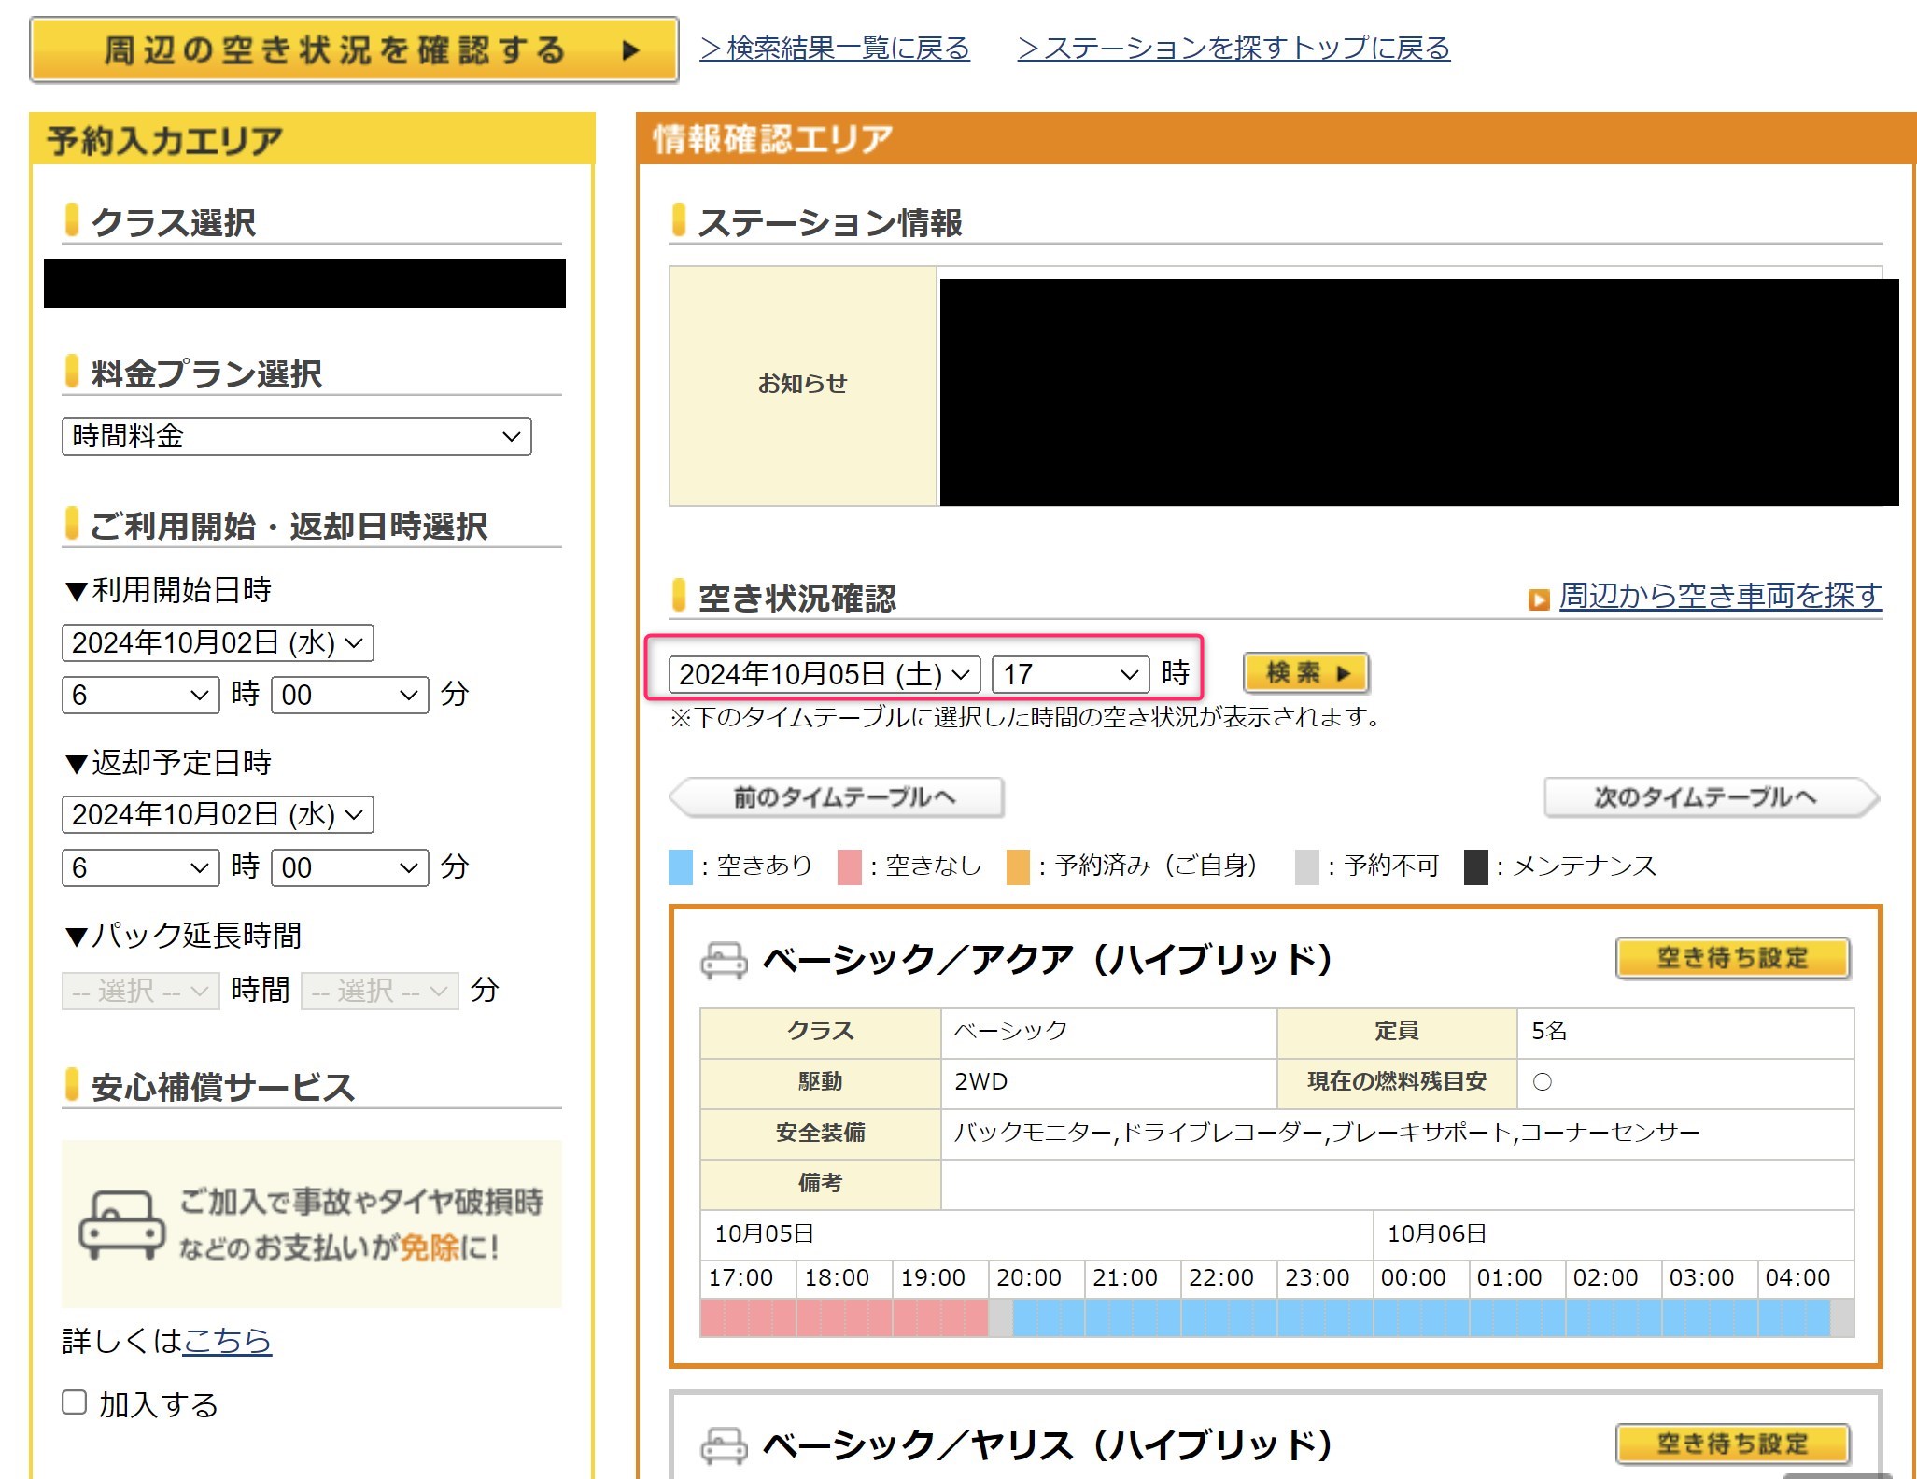Screen dimensions: 1917x1479
Task: Open the こちら details link
Action: [x=227, y=1341]
